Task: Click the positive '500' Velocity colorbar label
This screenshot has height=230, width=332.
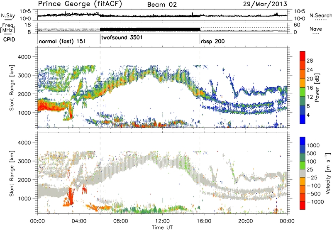Action: pos(311,153)
